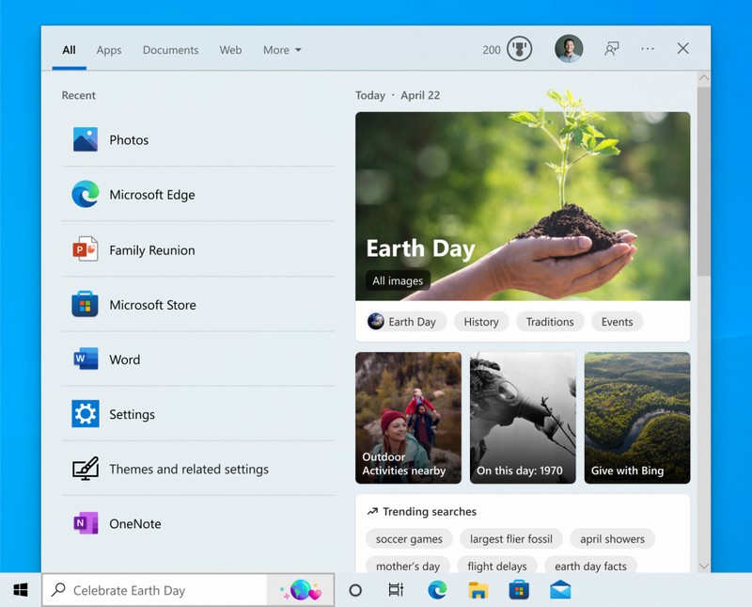
Task: Click the user account avatar
Action: [568, 47]
